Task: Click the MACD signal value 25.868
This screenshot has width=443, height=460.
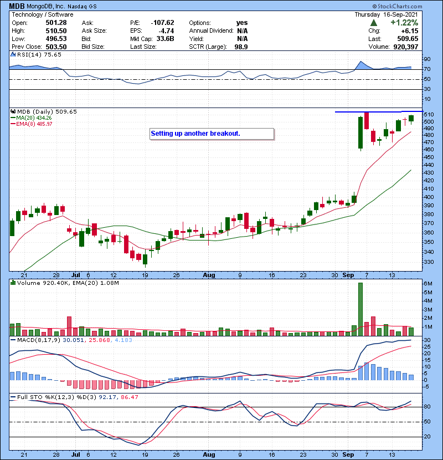Action: click(x=99, y=340)
